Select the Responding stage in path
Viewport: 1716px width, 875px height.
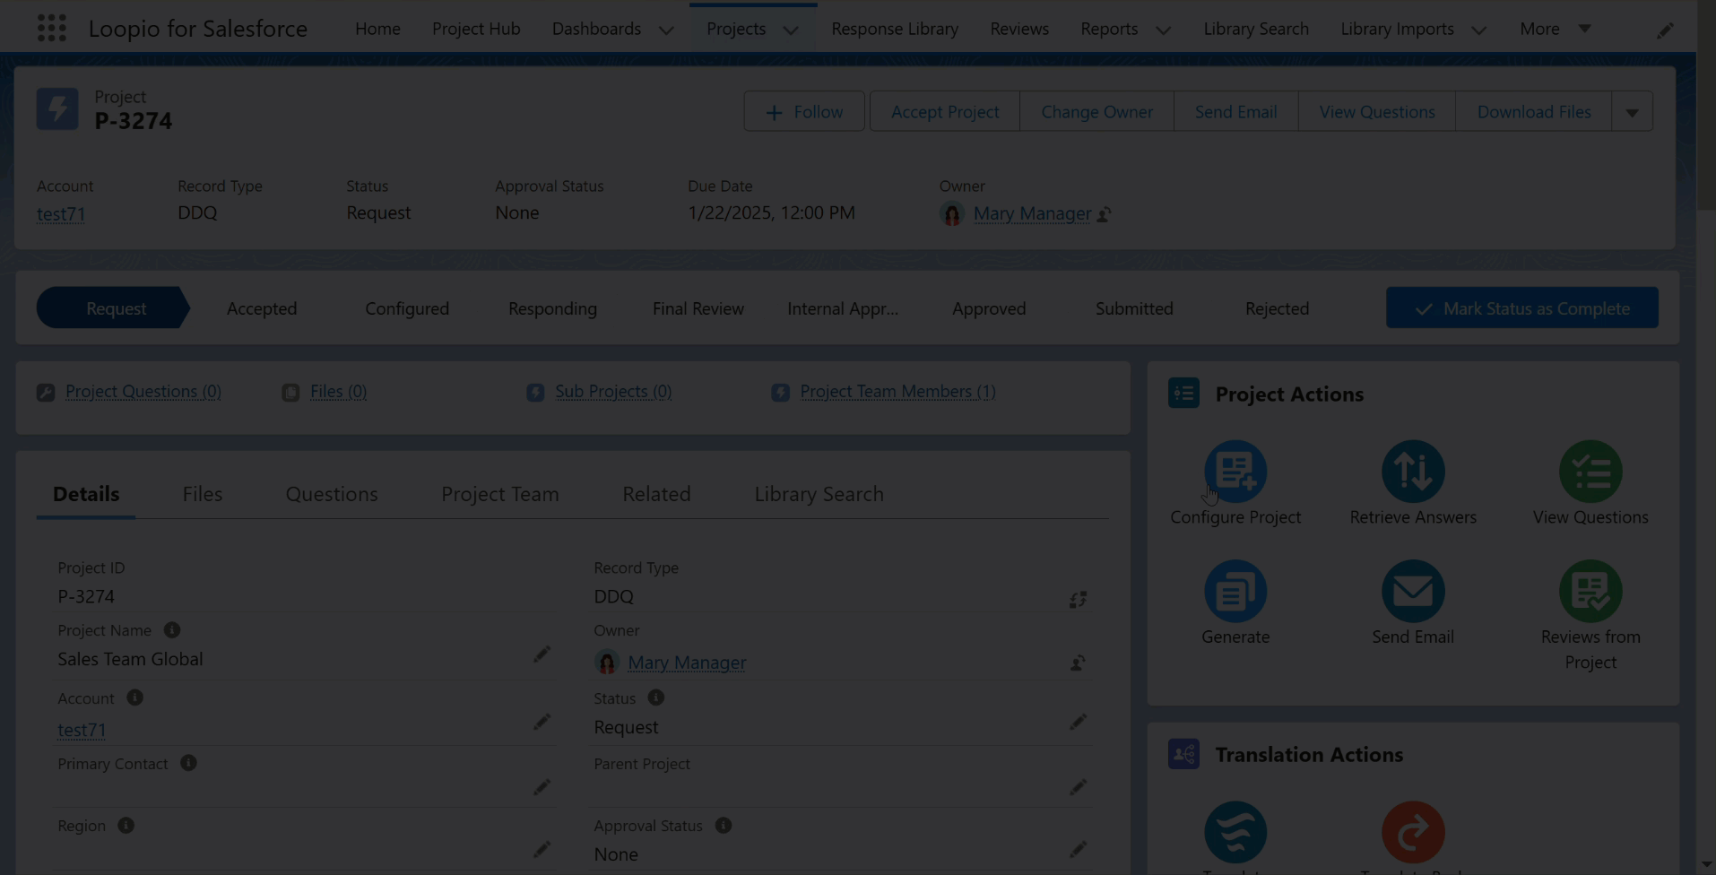(552, 308)
